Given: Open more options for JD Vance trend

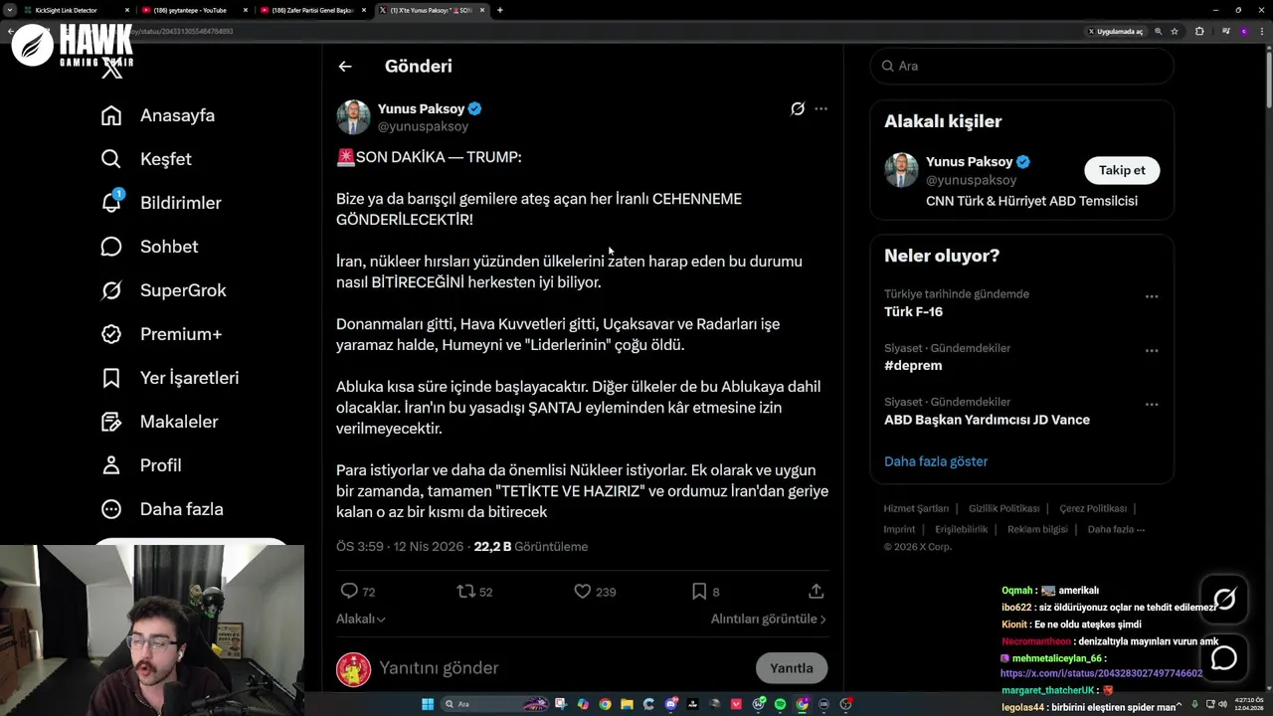Looking at the screenshot, I should (1152, 404).
